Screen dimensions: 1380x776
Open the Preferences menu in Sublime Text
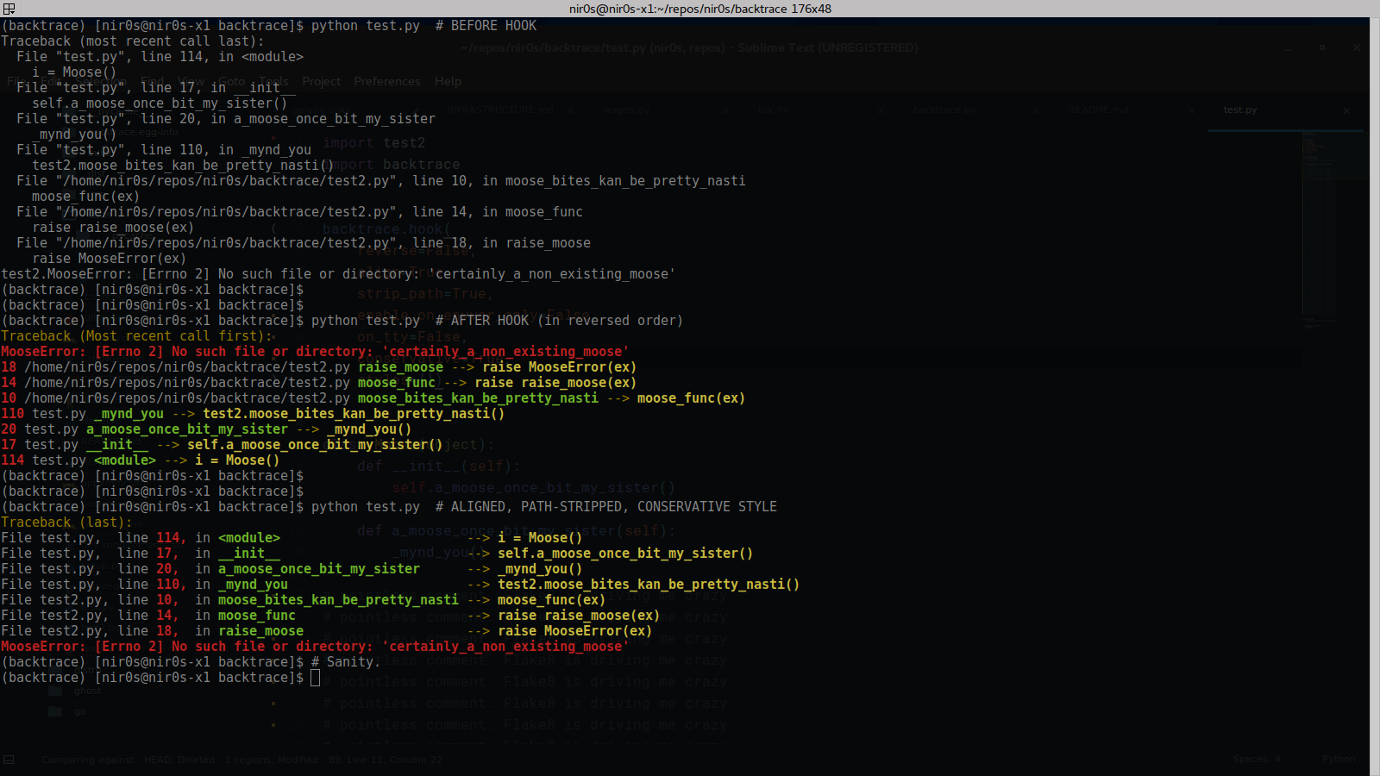(x=386, y=81)
